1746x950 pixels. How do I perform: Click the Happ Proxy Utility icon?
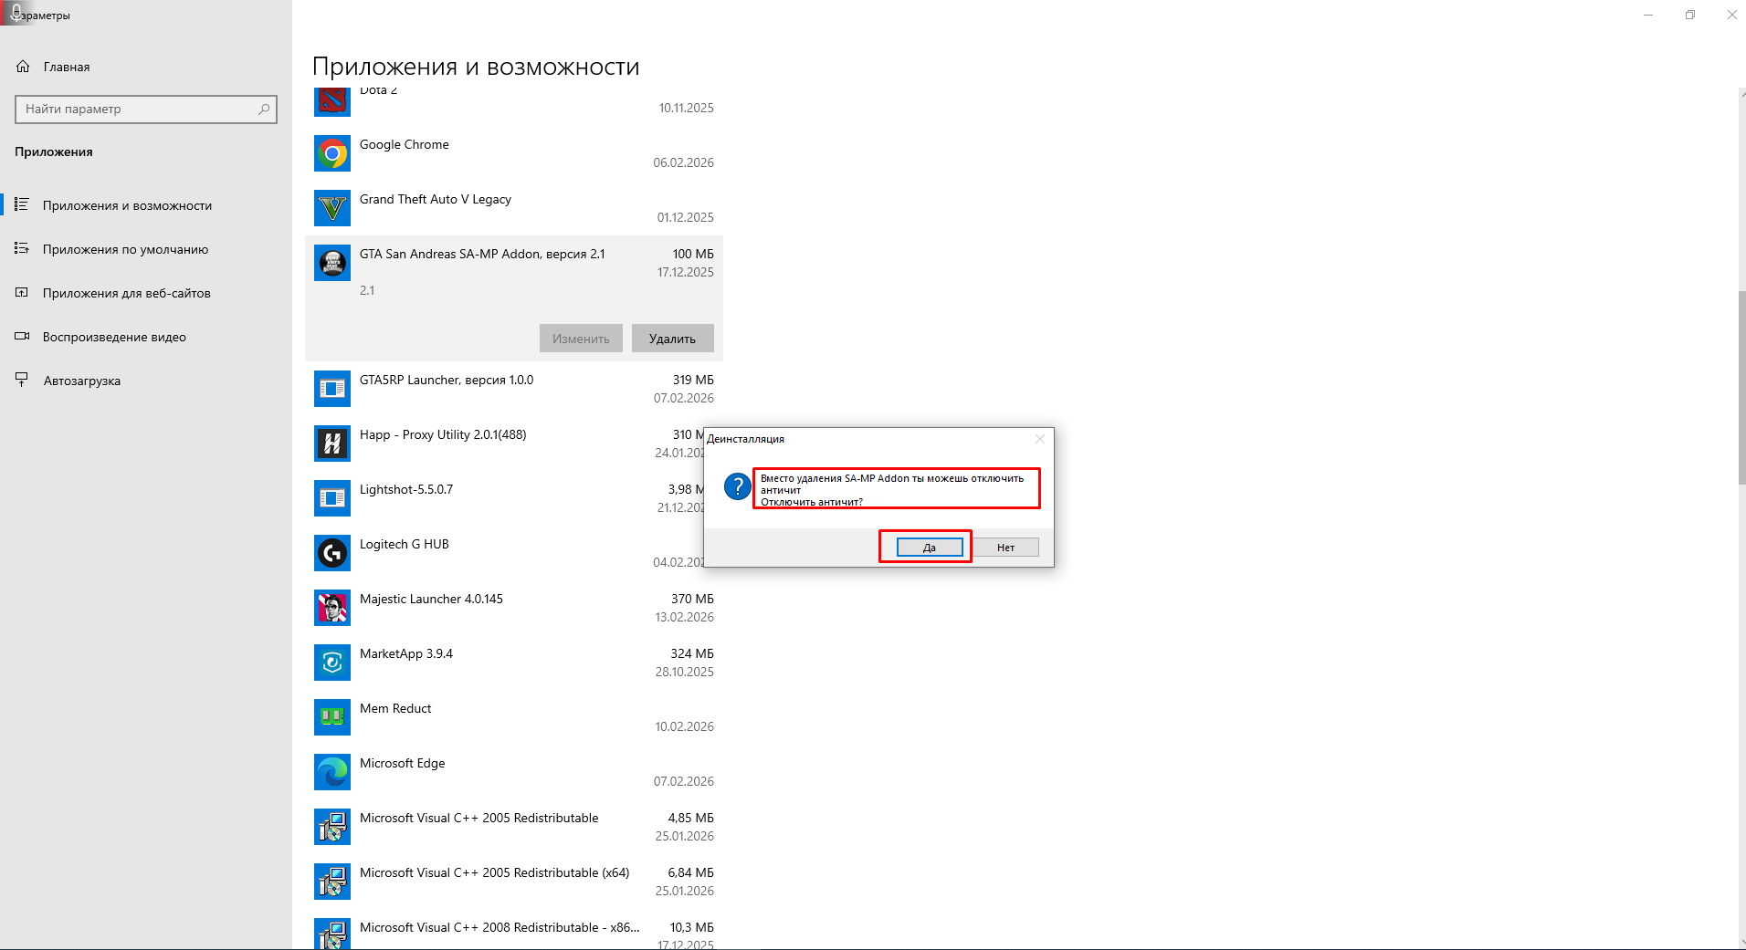[x=332, y=444]
